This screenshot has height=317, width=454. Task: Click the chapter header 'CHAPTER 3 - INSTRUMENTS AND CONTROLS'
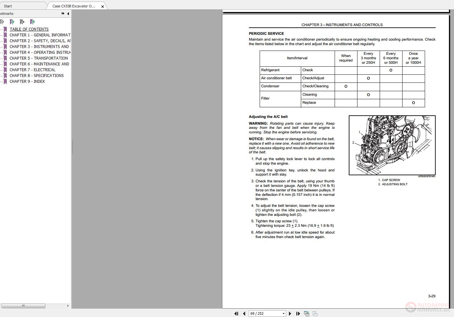coord(342,25)
